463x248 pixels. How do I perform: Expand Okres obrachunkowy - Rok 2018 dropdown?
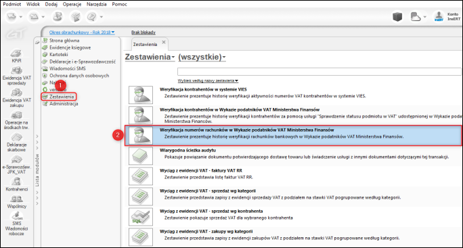point(82,32)
